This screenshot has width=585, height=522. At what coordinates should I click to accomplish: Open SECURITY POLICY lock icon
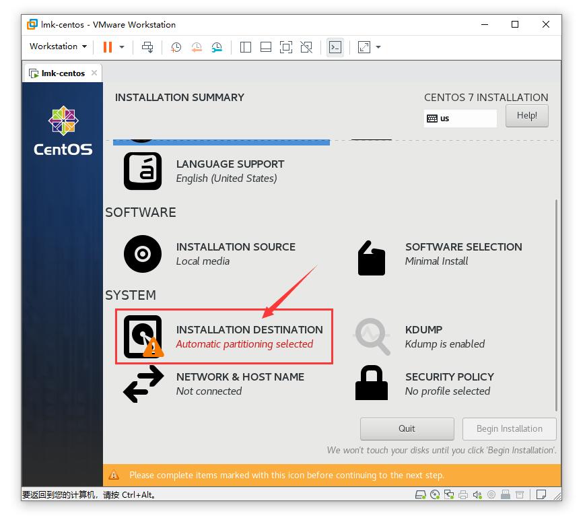[371, 383]
